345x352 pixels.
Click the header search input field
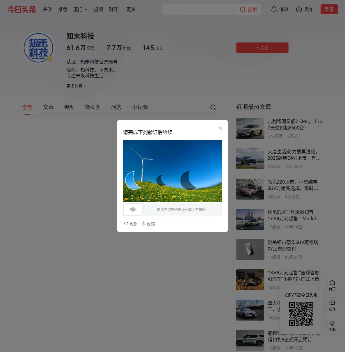(x=199, y=9)
